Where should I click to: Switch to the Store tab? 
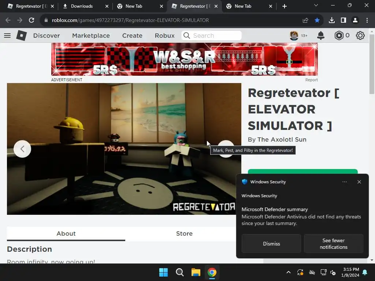click(184, 234)
